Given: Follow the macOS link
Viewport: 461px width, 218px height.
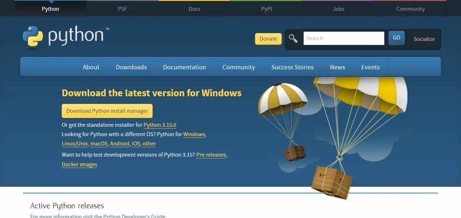Looking at the screenshot, I should tap(99, 144).
